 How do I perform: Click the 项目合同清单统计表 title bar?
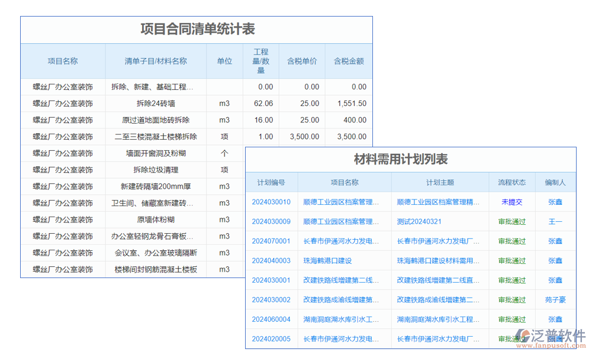(197, 27)
